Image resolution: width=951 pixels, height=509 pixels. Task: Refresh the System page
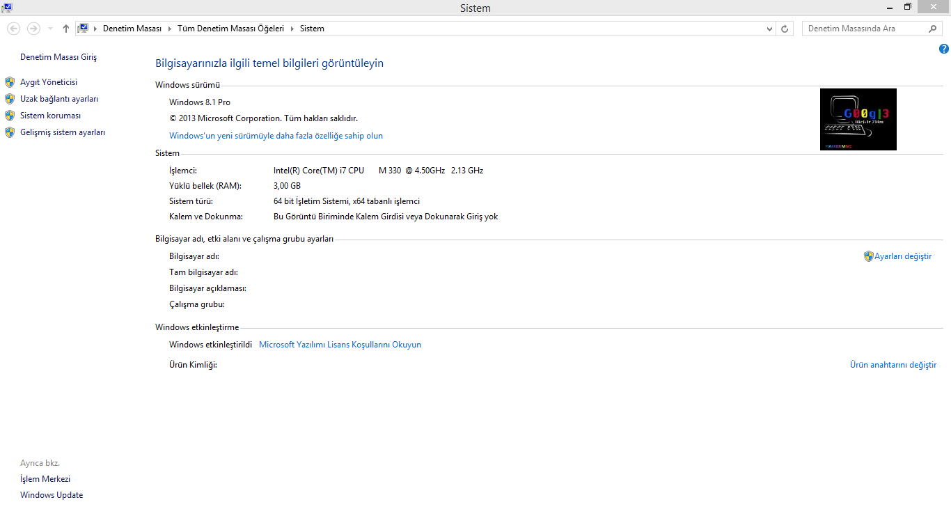[x=785, y=29]
